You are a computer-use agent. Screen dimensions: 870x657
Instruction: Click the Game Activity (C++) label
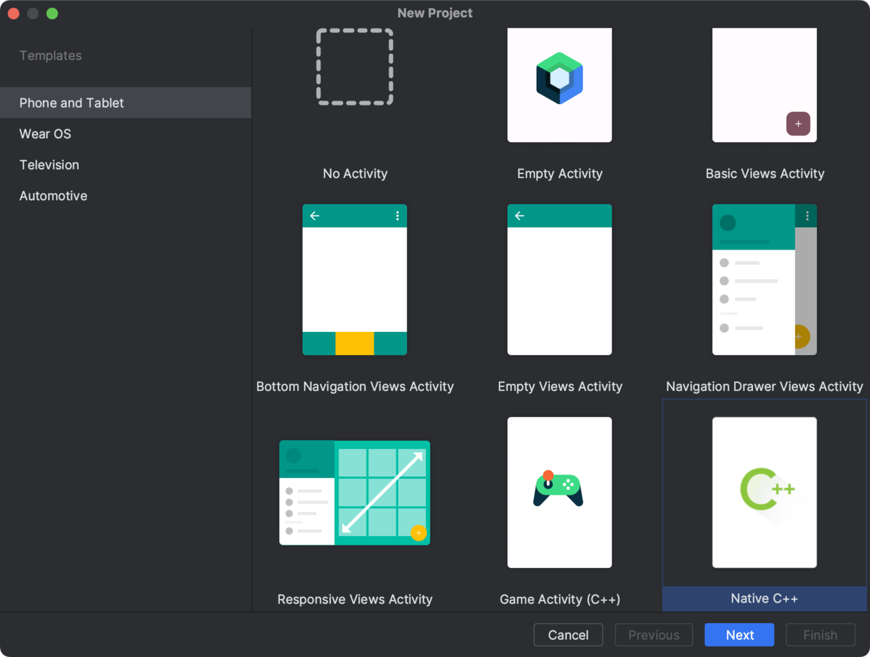(559, 599)
